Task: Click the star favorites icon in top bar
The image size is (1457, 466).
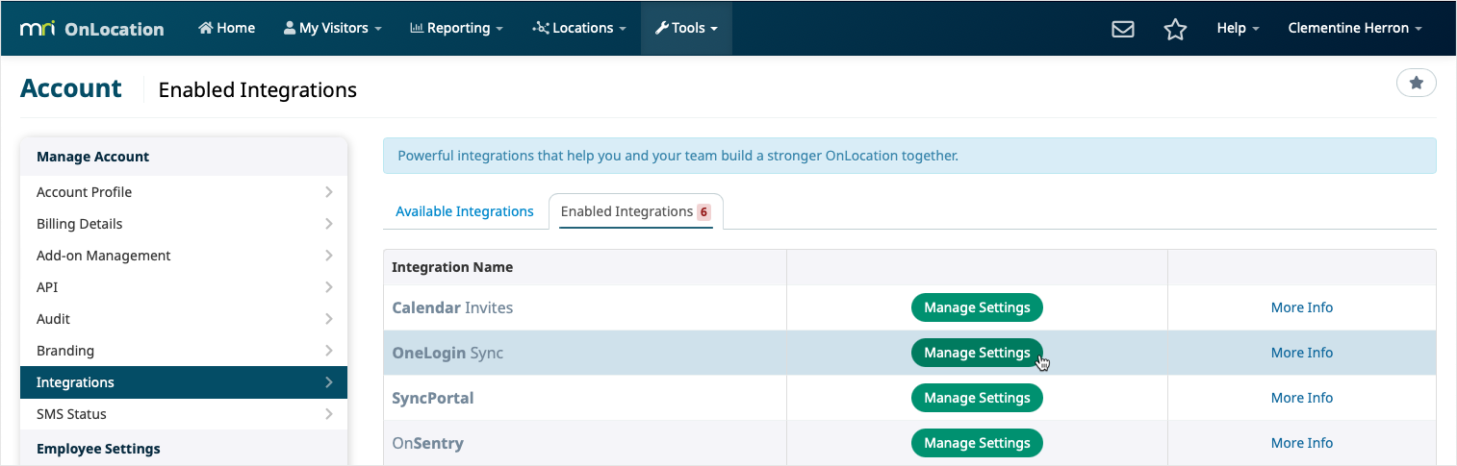Action: coord(1175,29)
